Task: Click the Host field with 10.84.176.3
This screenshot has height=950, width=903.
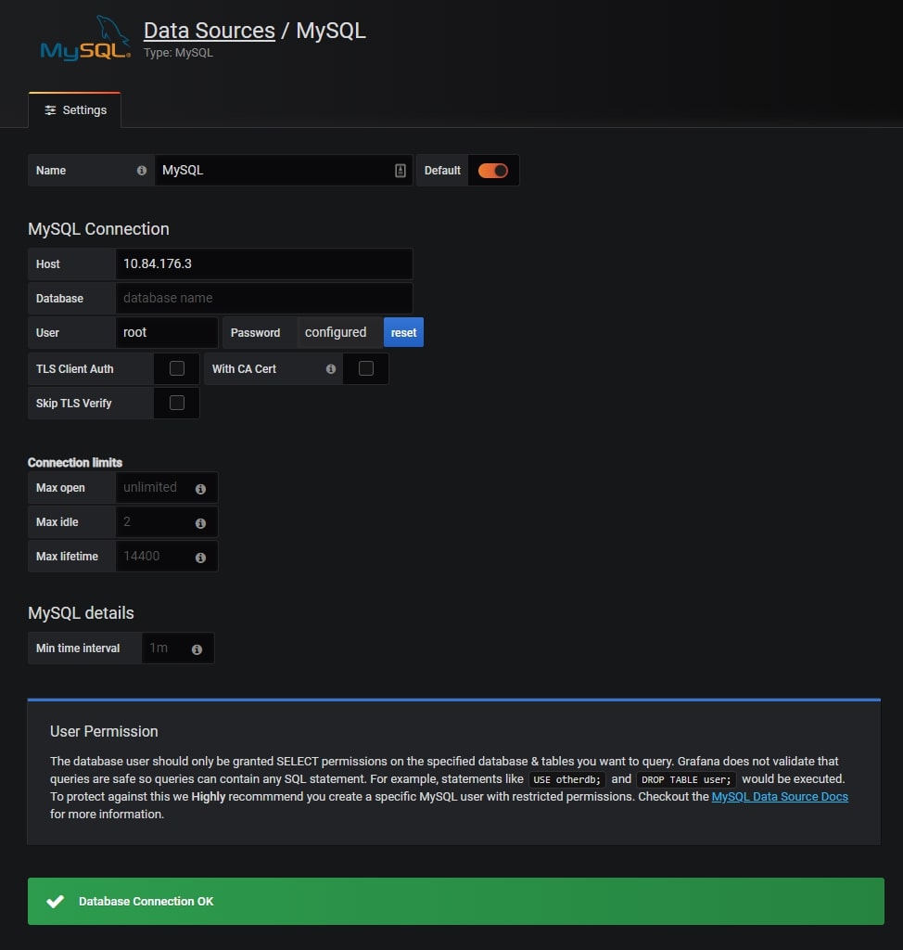Action: [264, 263]
